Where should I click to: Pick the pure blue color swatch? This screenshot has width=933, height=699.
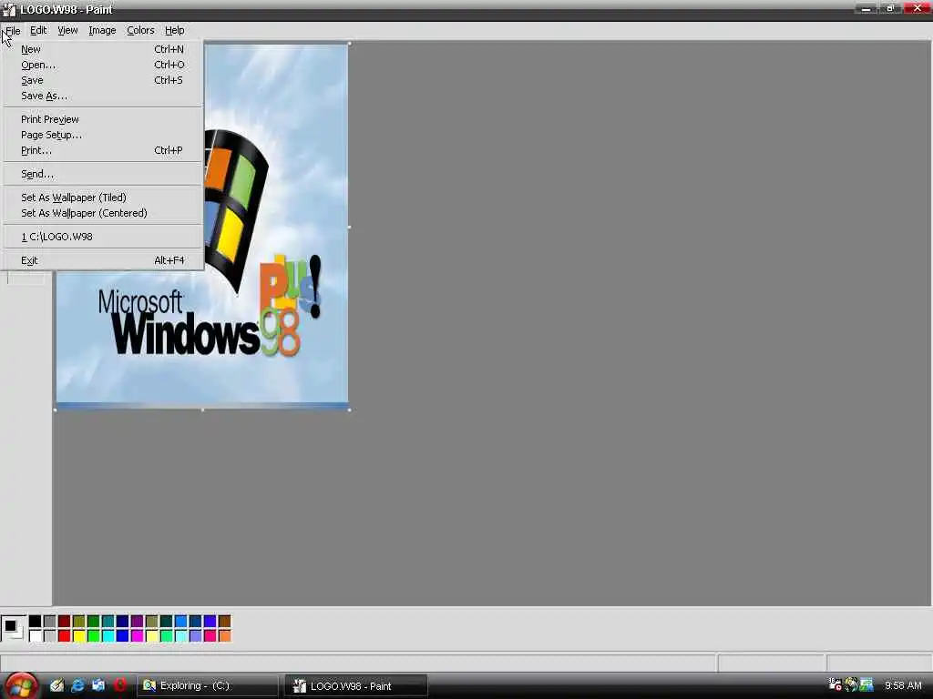coord(123,636)
